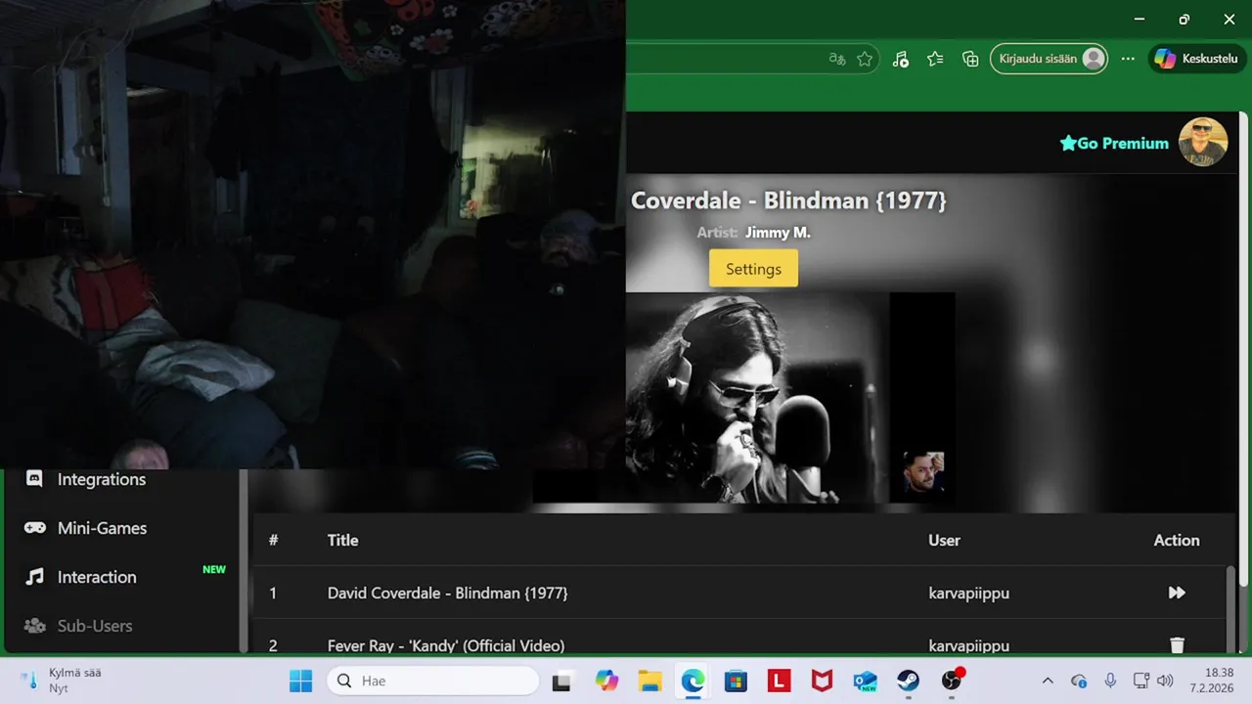Click the yellow Settings button
Viewport: 1252px width, 704px height.
[x=753, y=269]
